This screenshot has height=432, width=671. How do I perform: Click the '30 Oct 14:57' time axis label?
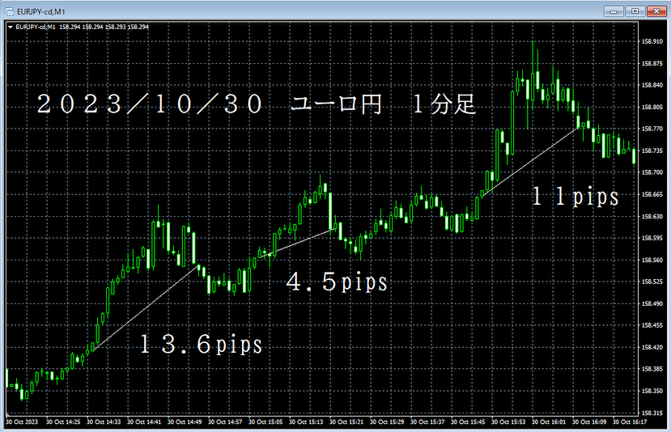click(x=225, y=421)
